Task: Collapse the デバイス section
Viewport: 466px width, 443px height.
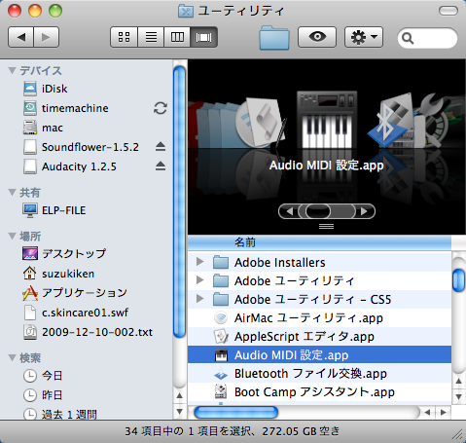Action: coord(13,70)
